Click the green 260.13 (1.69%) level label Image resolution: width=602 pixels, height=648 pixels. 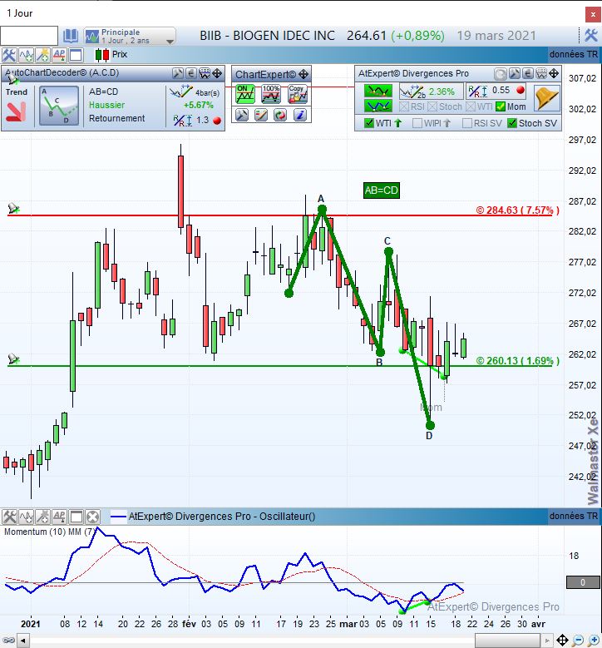coord(518,360)
